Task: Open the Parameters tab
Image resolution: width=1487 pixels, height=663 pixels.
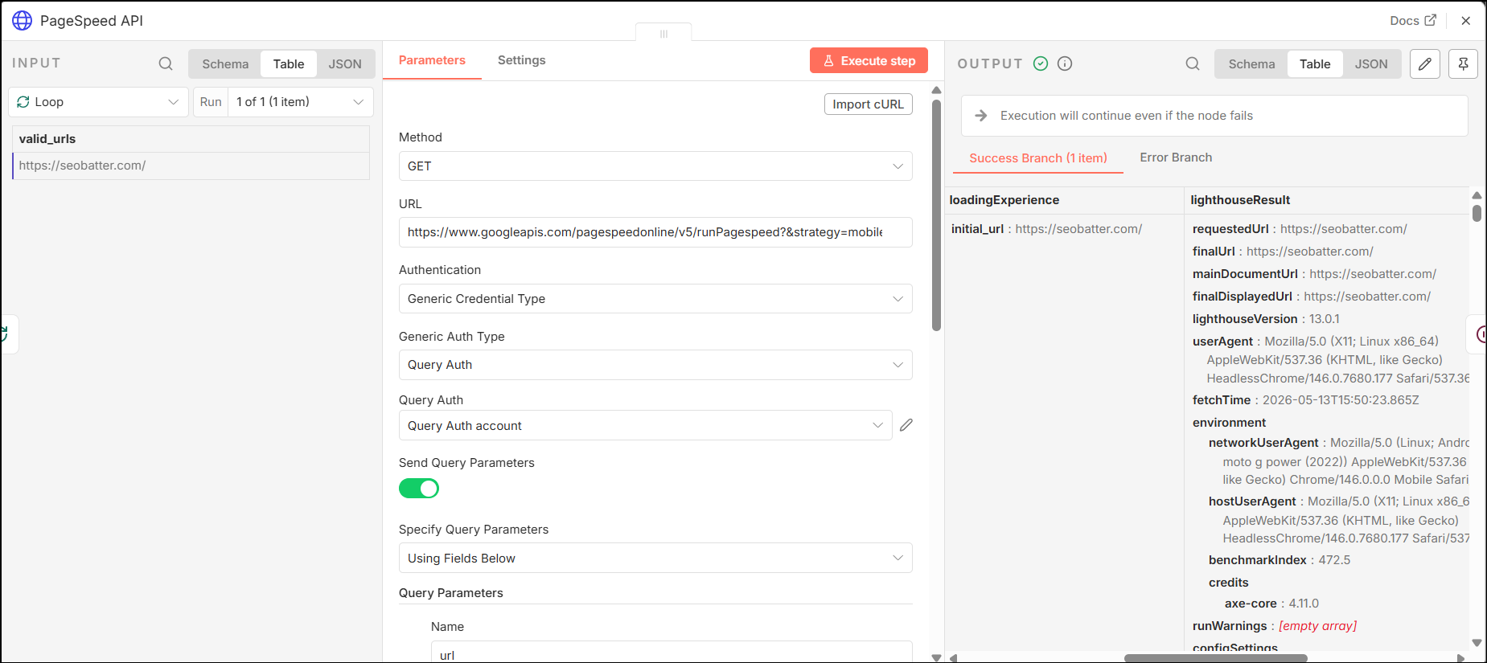Action: point(432,60)
